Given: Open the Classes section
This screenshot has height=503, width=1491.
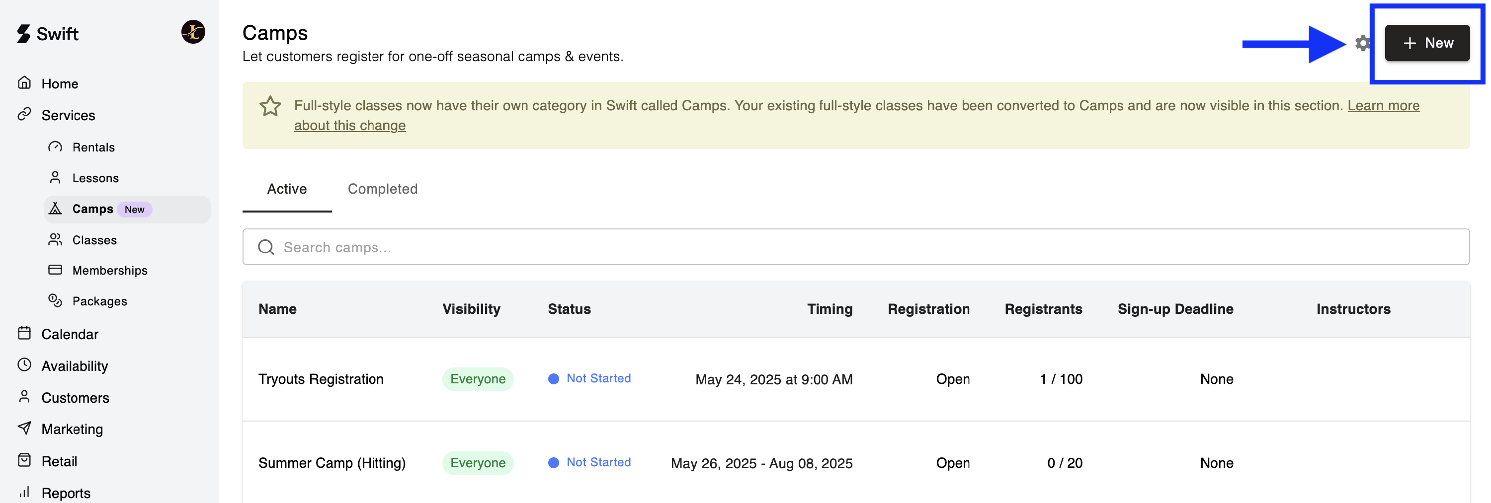Looking at the screenshot, I should click(94, 240).
